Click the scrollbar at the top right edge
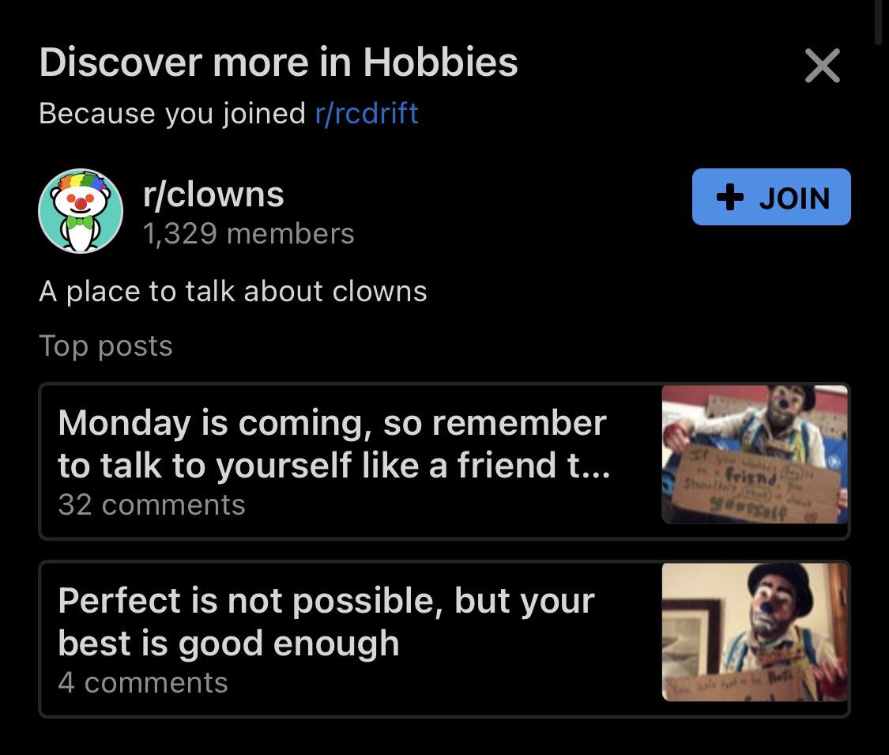The image size is (889, 755). click(878, 21)
